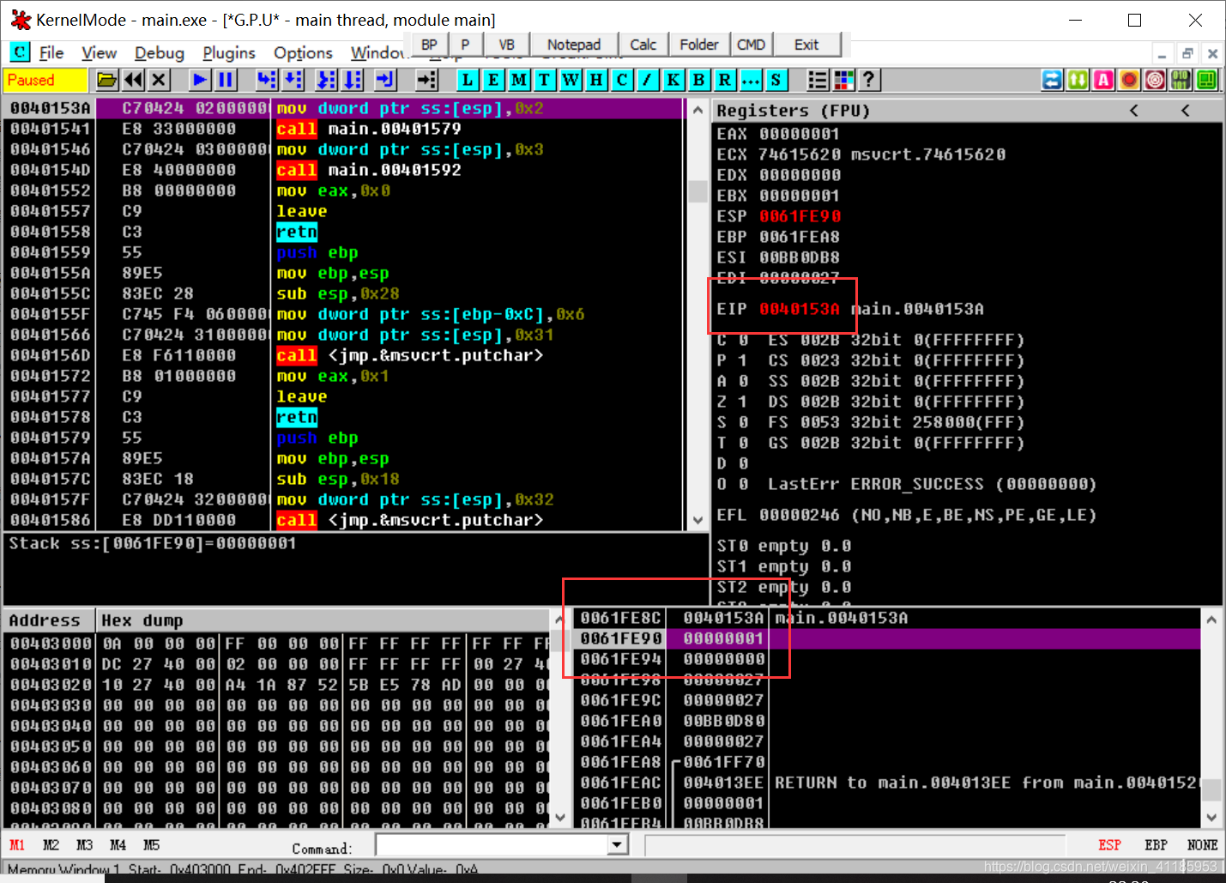
Task: Switch to memory tab M3
Action: pyautogui.click(x=84, y=845)
